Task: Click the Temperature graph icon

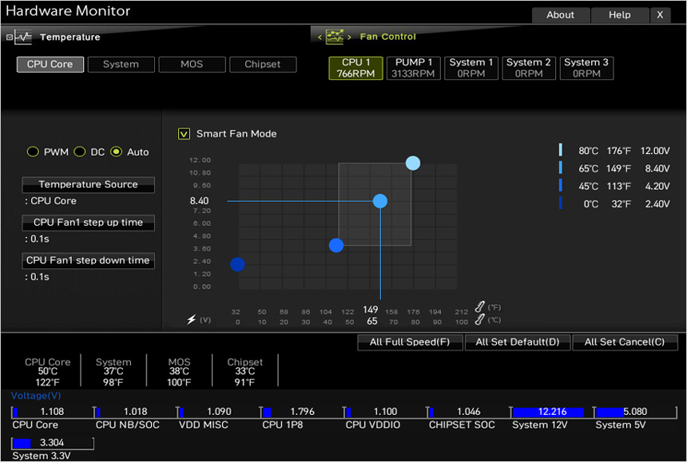Action: tap(23, 37)
